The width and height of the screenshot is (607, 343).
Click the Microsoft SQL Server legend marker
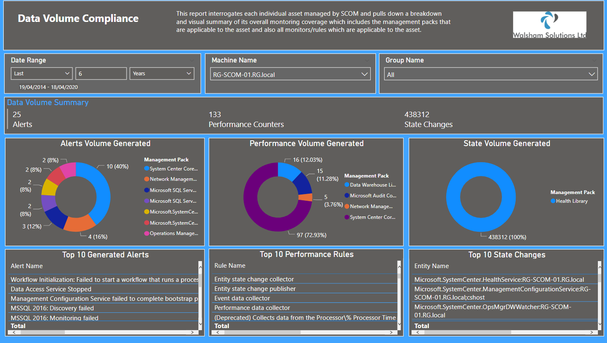[x=148, y=190]
